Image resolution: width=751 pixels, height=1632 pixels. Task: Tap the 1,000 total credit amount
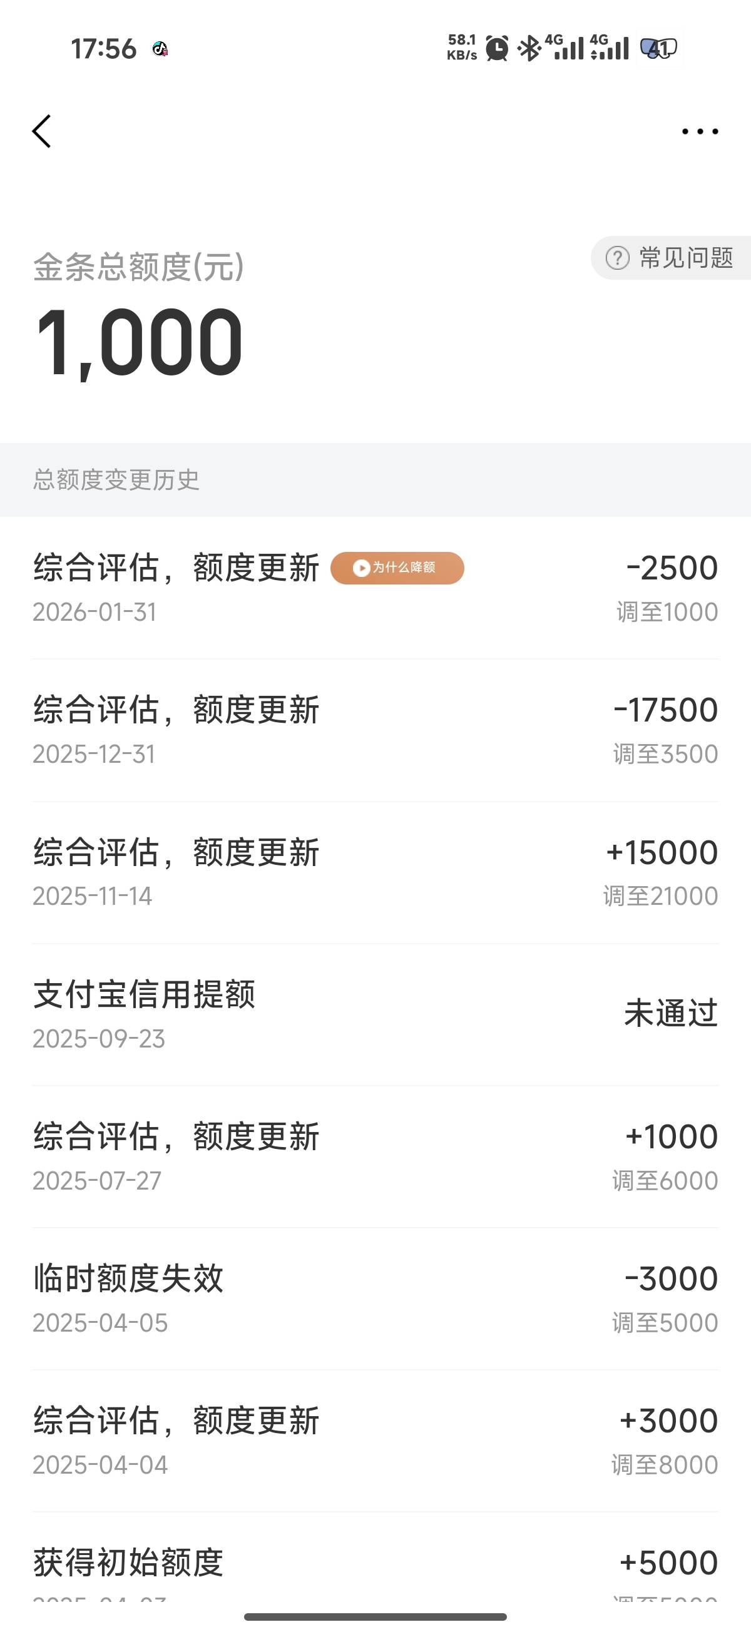pos(140,342)
